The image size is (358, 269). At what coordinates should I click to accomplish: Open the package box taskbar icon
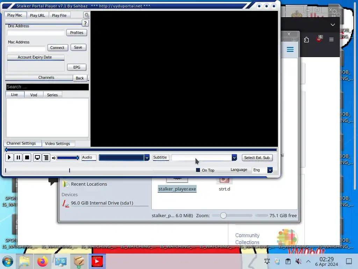pyautogui.click(x=79, y=261)
